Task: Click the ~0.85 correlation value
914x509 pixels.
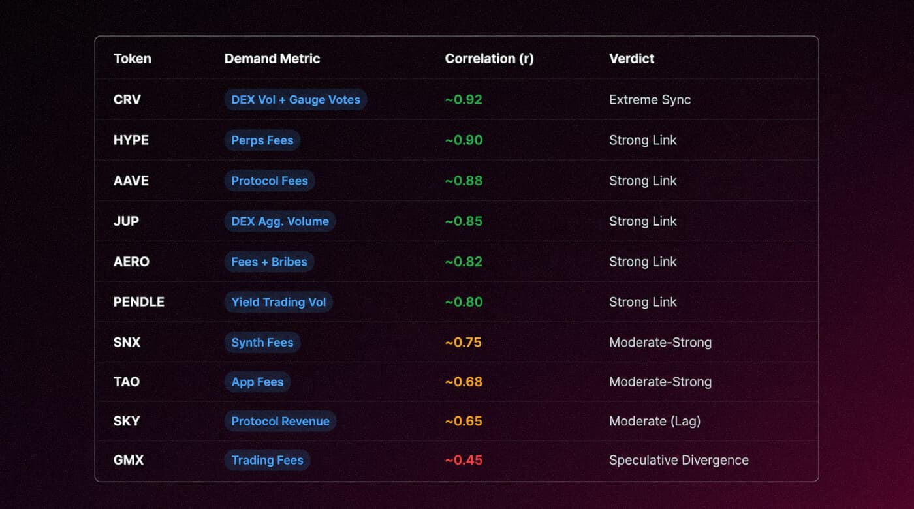Action: [x=464, y=221]
